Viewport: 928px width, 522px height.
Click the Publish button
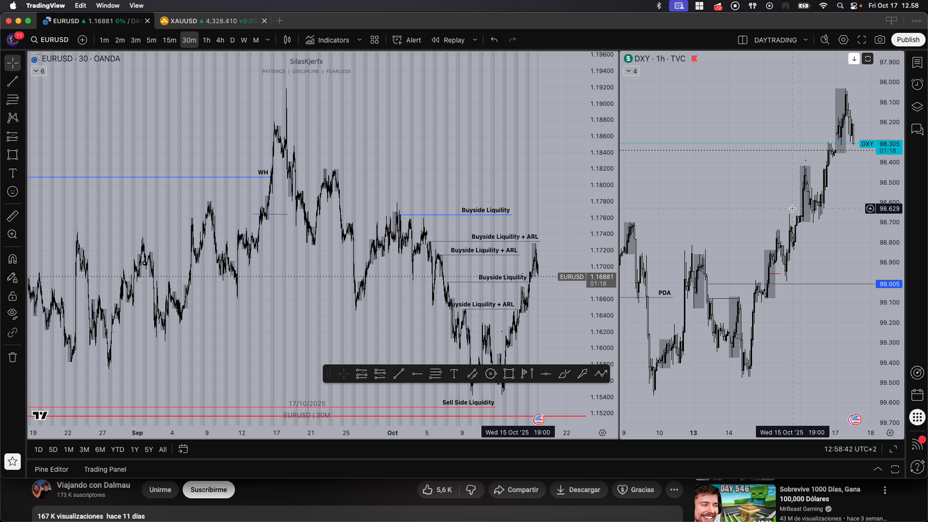(908, 40)
